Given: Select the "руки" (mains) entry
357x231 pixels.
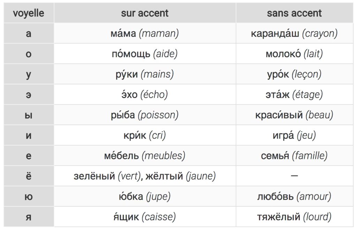Looking at the screenshot, I should [x=145, y=74].
